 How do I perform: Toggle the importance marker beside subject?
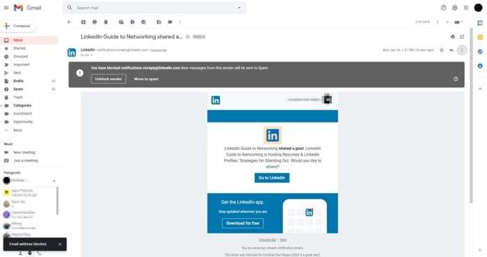[188, 37]
